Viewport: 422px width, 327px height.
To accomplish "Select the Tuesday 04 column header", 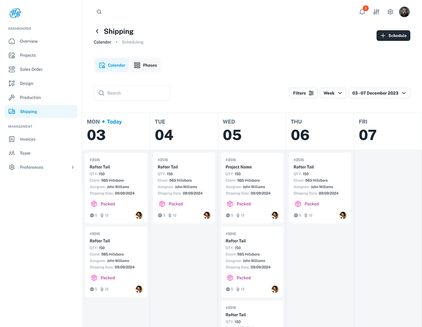I will click(x=184, y=131).
